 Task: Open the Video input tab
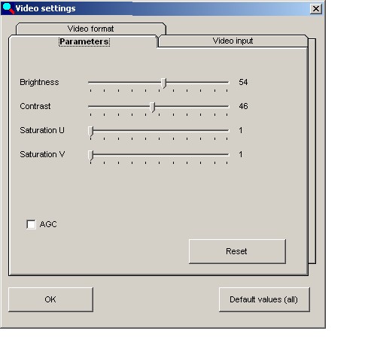233,41
